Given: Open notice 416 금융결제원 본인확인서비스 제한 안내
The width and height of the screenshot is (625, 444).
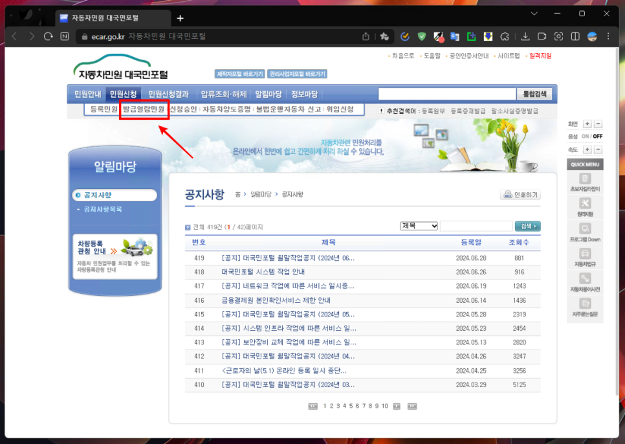Looking at the screenshot, I should (x=276, y=300).
